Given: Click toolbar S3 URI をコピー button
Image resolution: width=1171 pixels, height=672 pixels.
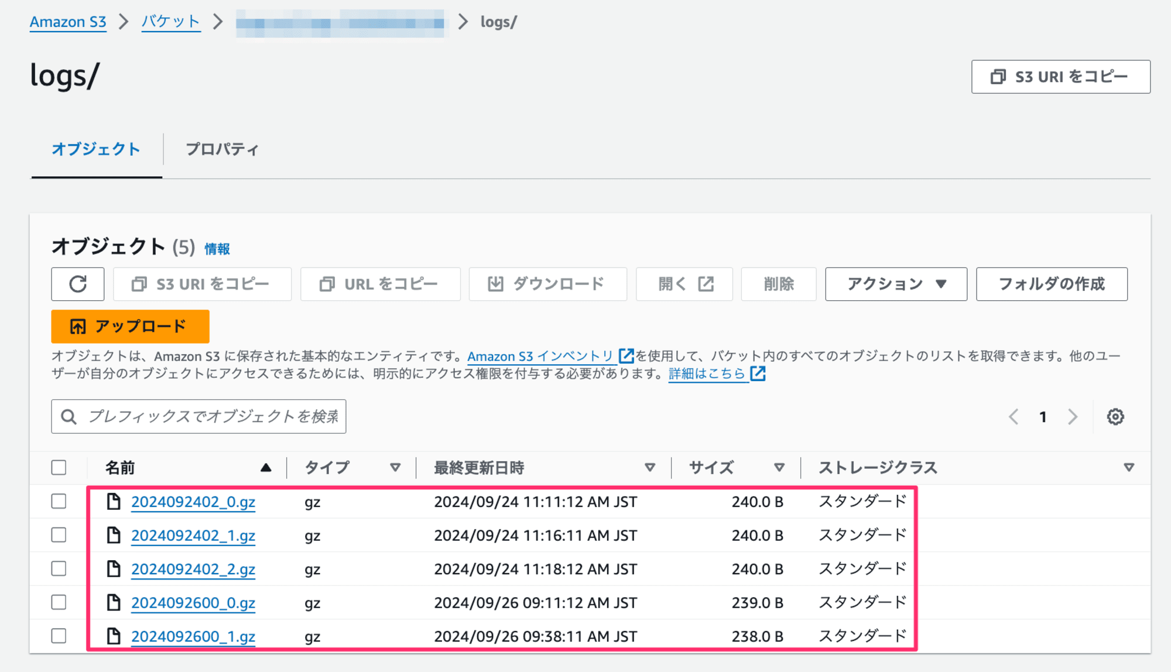Looking at the screenshot, I should tap(202, 284).
